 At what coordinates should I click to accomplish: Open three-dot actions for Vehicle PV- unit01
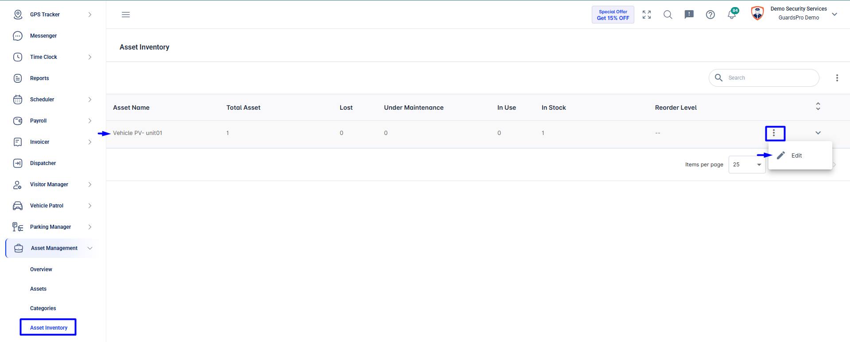pyautogui.click(x=774, y=133)
